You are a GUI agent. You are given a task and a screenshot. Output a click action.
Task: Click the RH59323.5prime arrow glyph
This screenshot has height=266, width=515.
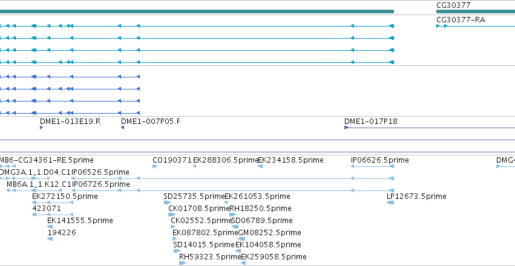pos(183,263)
